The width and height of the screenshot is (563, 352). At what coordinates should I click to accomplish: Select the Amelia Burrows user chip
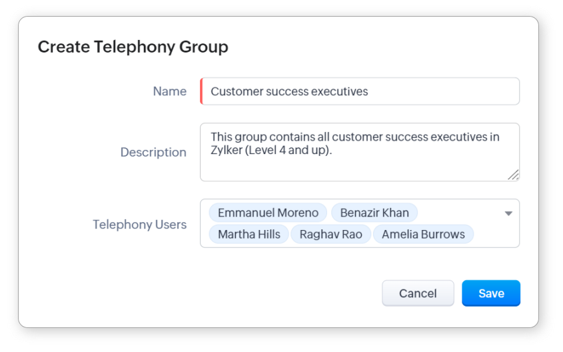point(423,235)
